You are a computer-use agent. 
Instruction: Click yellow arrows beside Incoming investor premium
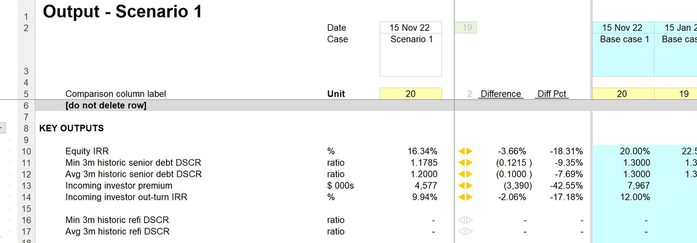[x=465, y=186]
